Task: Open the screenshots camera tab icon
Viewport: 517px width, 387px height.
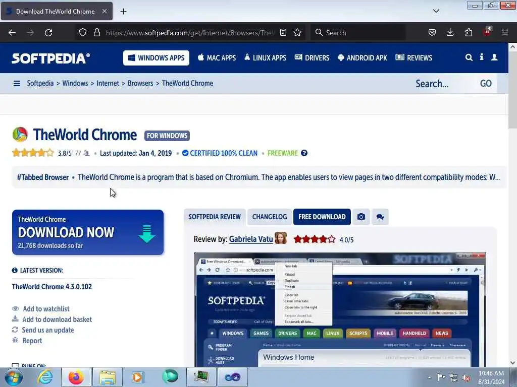Action: pyautogui.click(x=361, y=217)
